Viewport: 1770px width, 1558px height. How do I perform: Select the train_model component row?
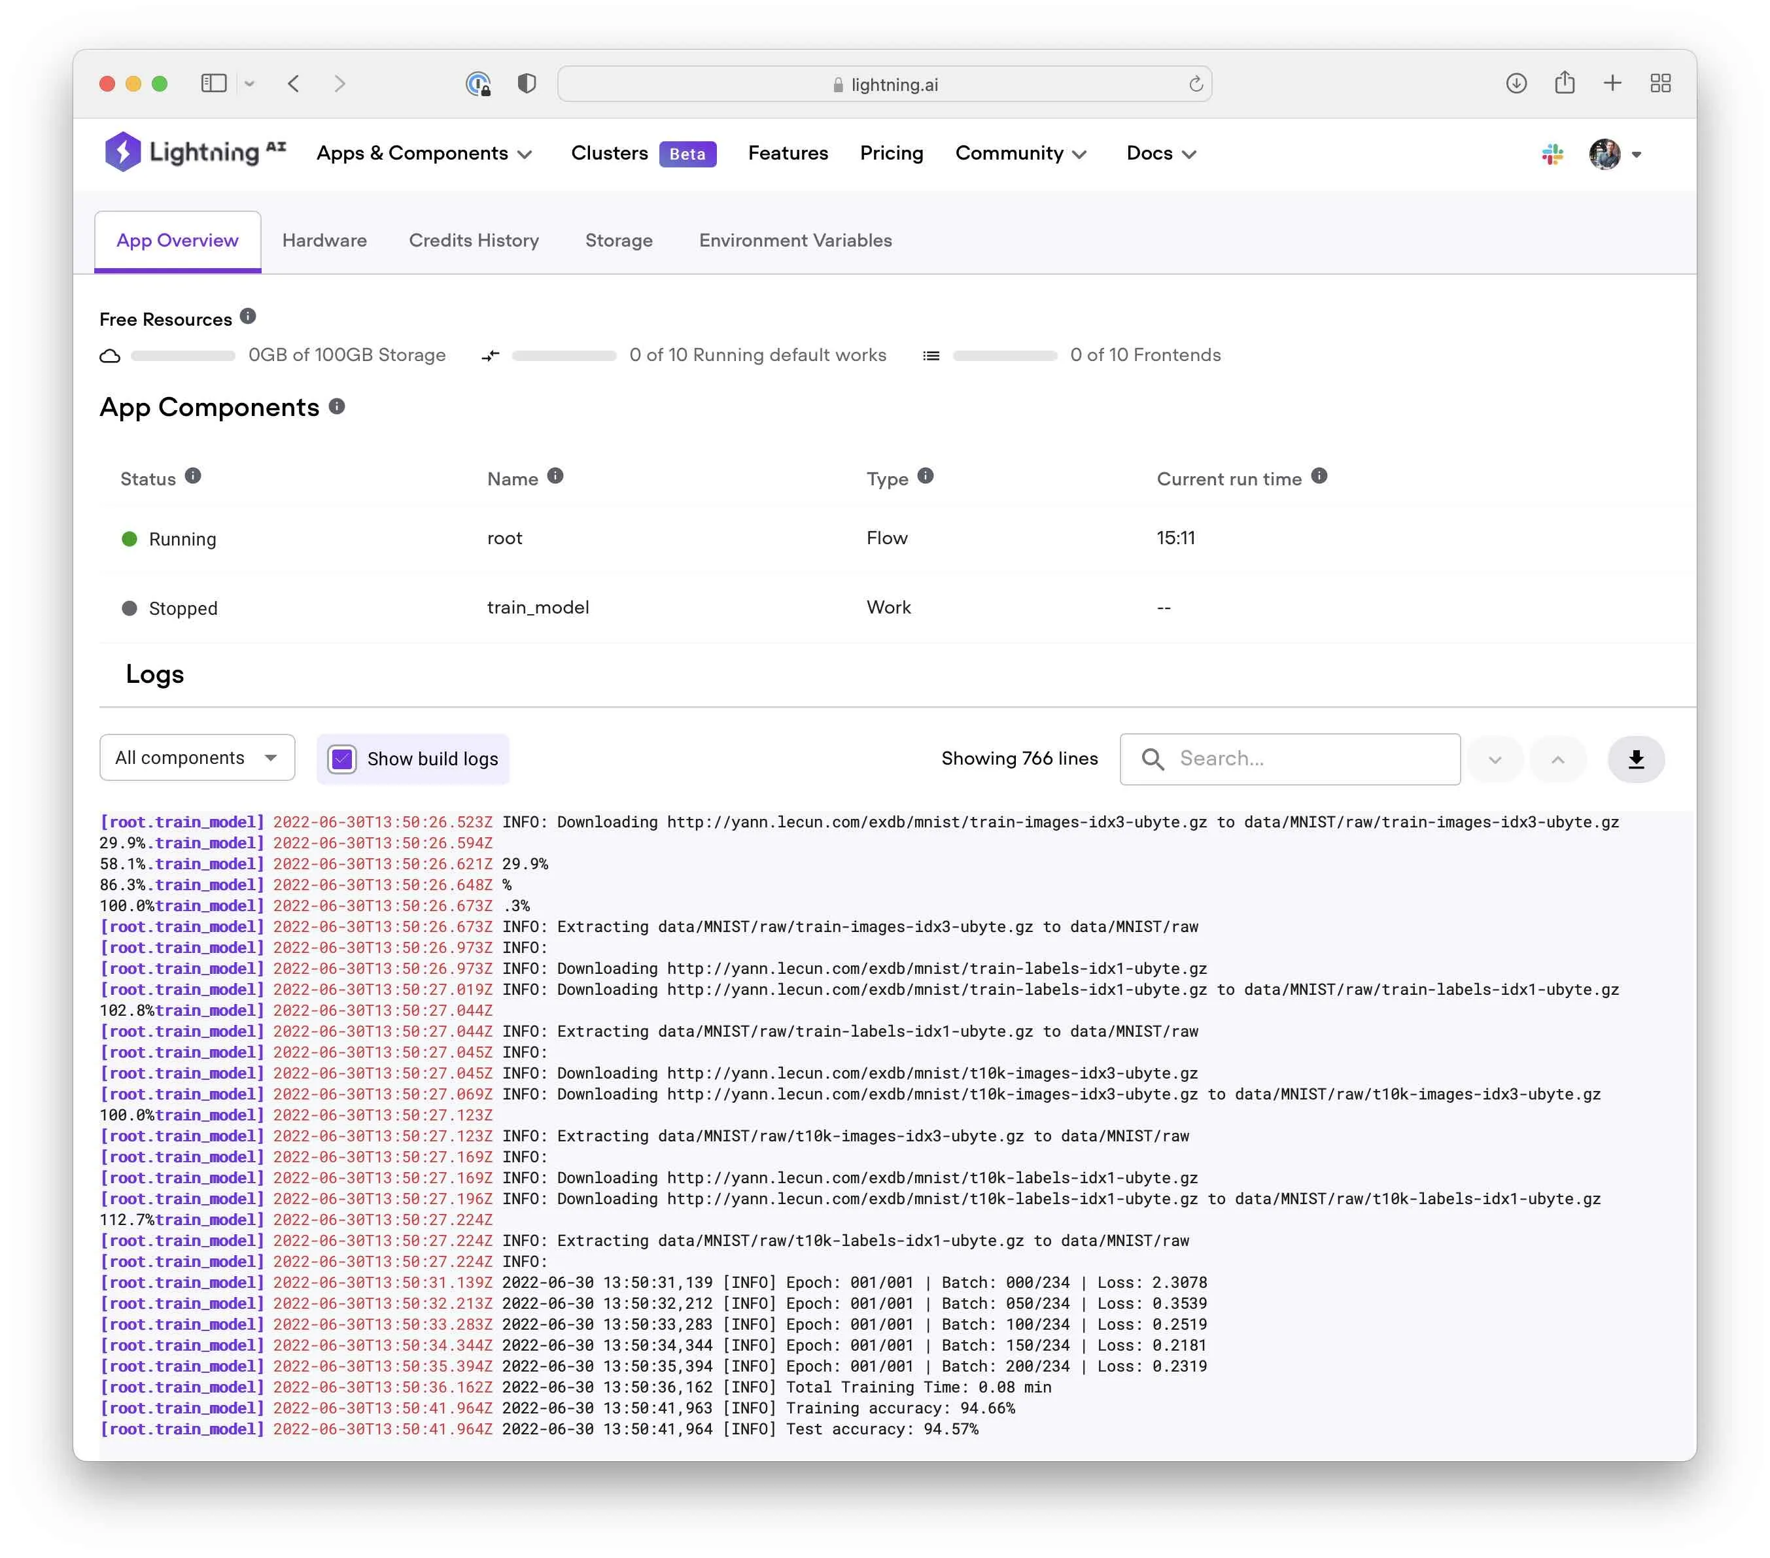pyautogui.click(x=896, y=607)
